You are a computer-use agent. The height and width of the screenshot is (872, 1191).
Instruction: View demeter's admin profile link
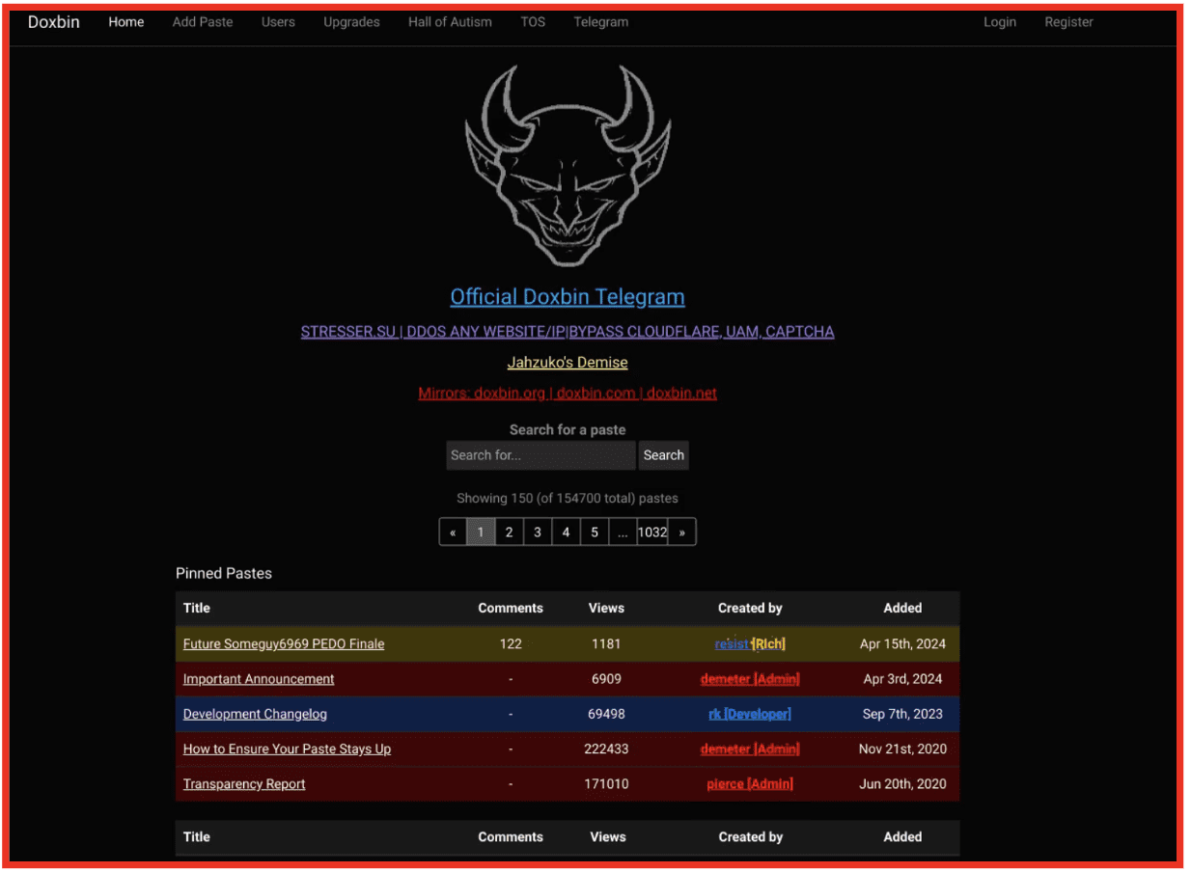[x=750, y=678]
